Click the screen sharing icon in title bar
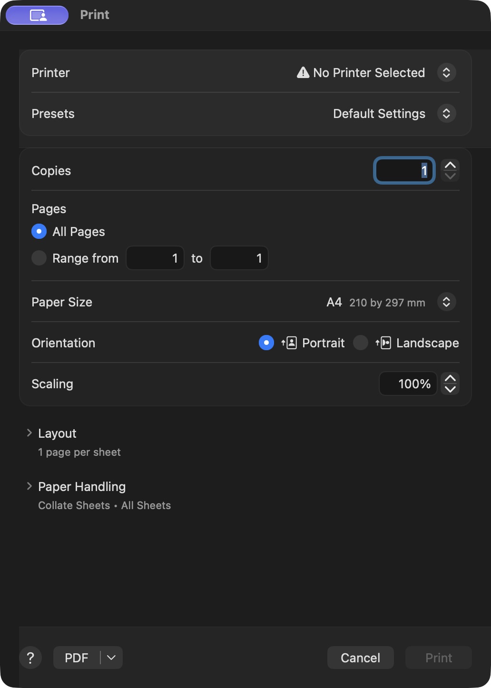 point(37,15)
